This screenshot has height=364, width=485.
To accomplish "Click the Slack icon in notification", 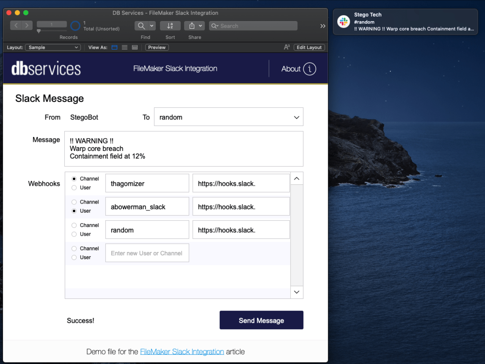I will [x=344, y=22].
